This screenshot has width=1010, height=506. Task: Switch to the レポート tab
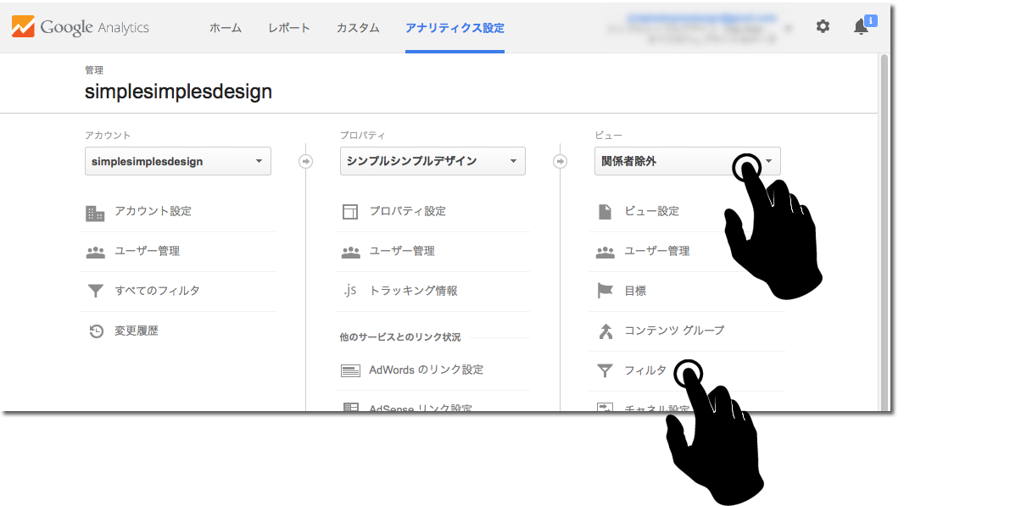click(x=288, y=28)
